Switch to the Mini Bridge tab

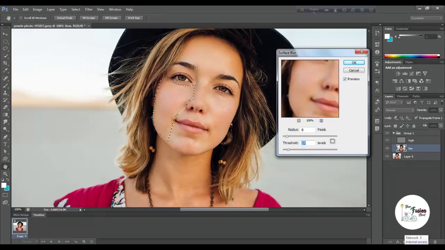21,215
